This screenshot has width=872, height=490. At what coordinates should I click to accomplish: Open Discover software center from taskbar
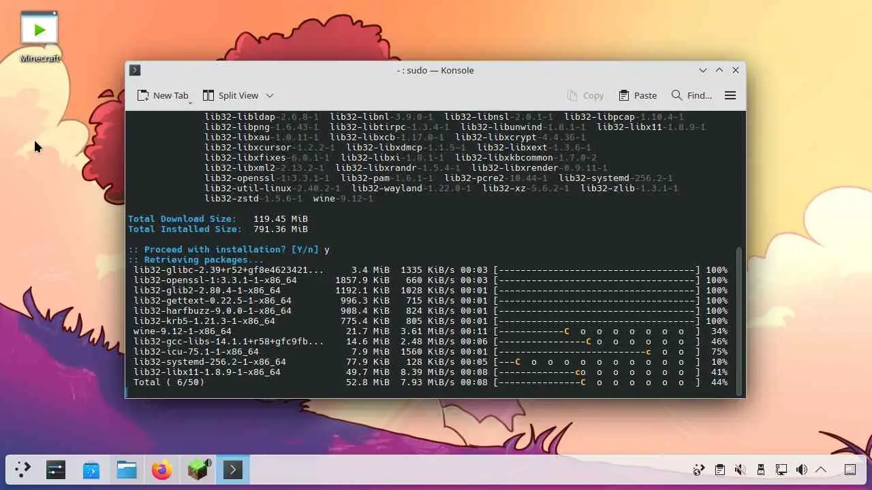click(91, 470)
